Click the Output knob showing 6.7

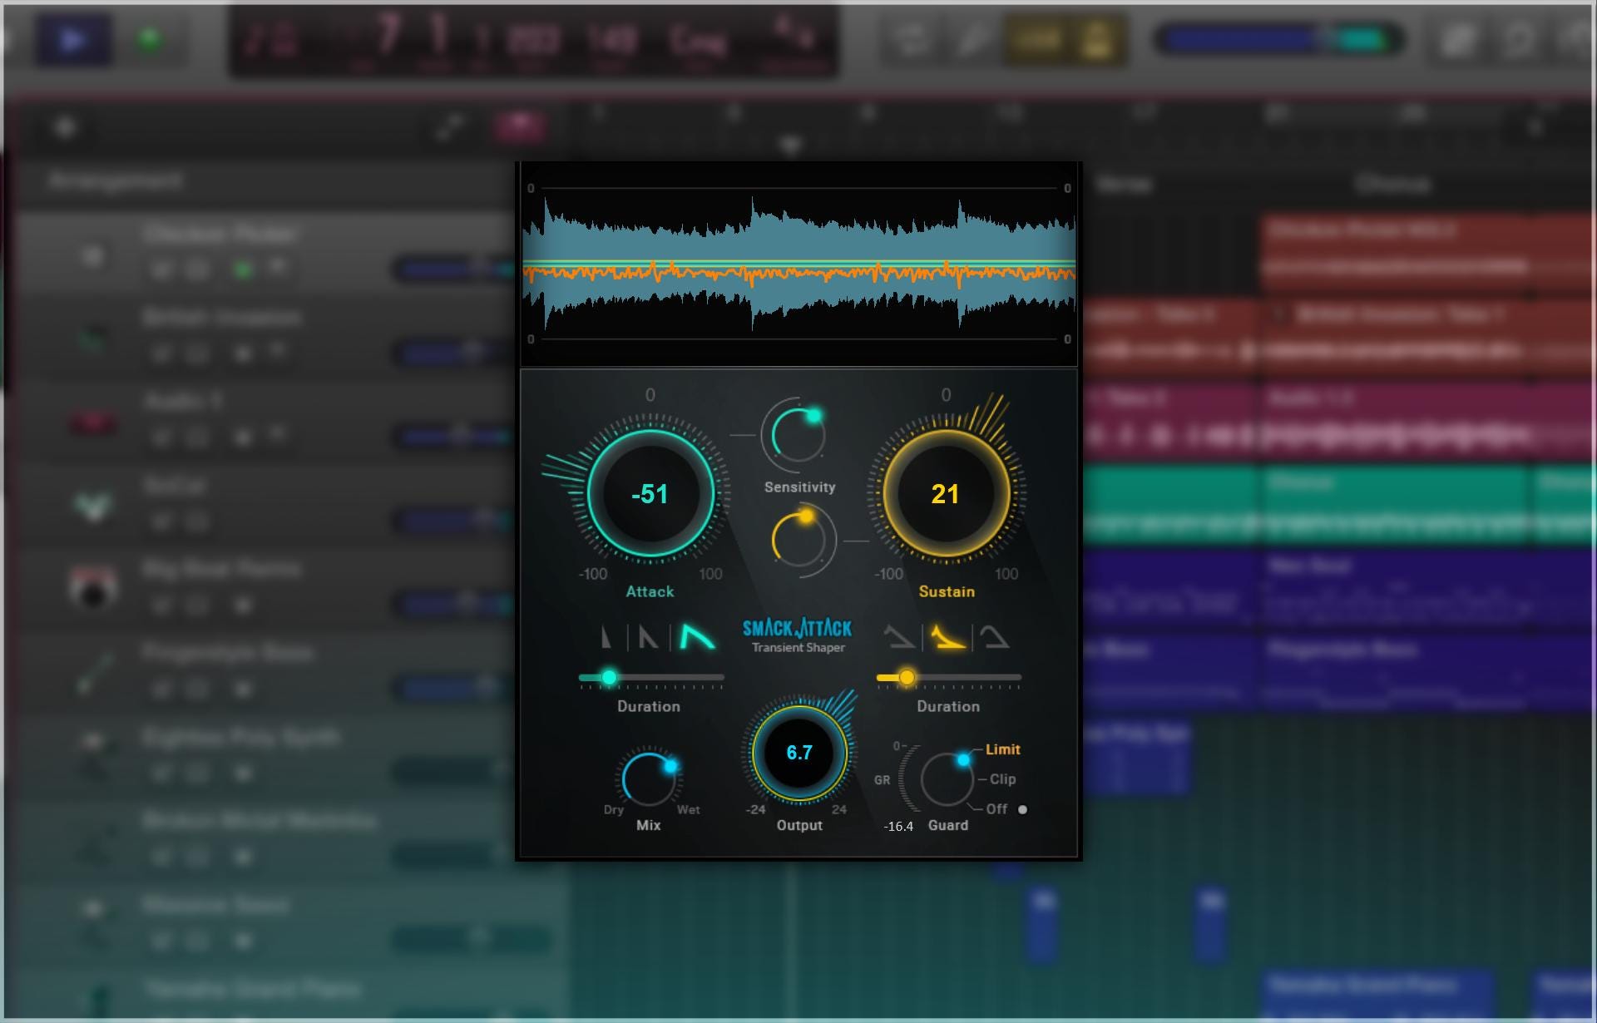tap(799, 753)
